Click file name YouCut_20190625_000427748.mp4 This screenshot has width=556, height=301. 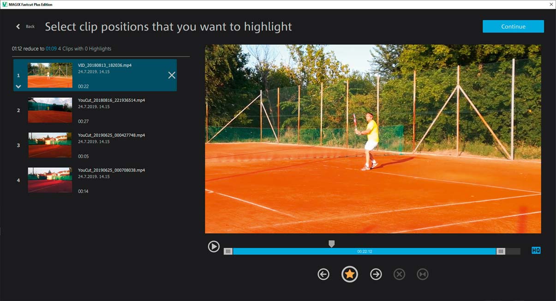(112, 135)
